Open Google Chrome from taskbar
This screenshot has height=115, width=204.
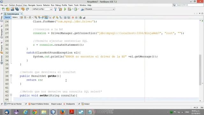35,112
